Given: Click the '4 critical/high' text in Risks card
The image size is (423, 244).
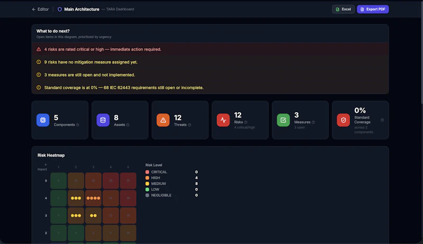Looking at the screenshot, I should coord(244,128).
